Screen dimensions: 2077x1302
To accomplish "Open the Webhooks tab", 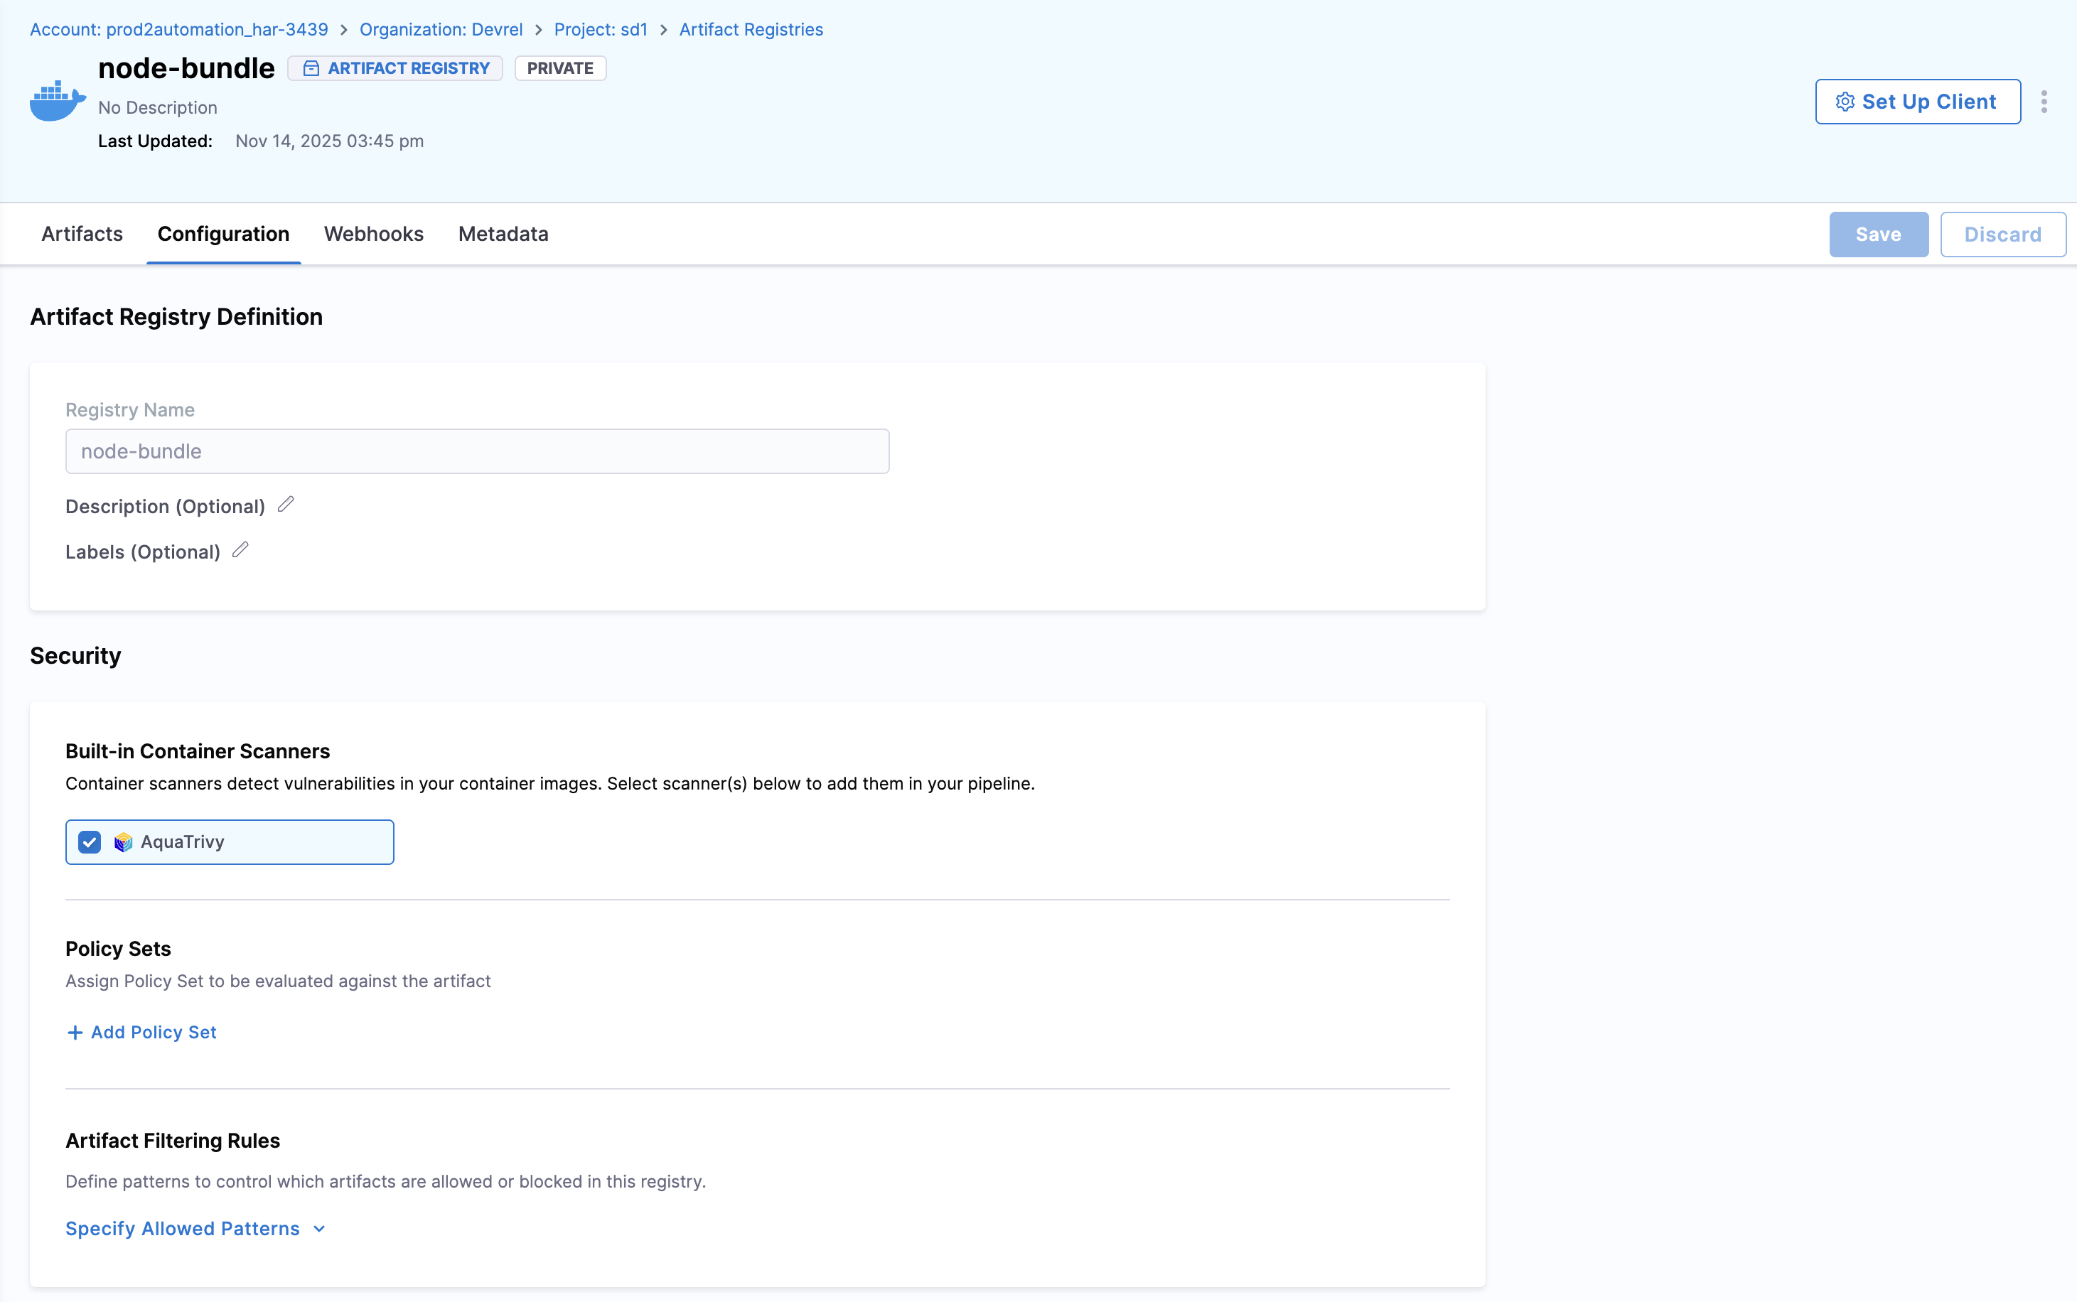I will (x=374, y=235).
